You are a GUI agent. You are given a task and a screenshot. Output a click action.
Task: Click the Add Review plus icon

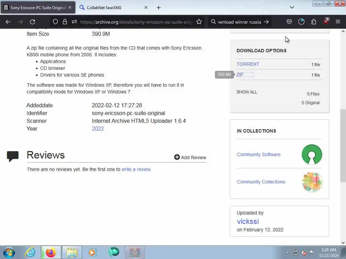click(x=177, y=157)
